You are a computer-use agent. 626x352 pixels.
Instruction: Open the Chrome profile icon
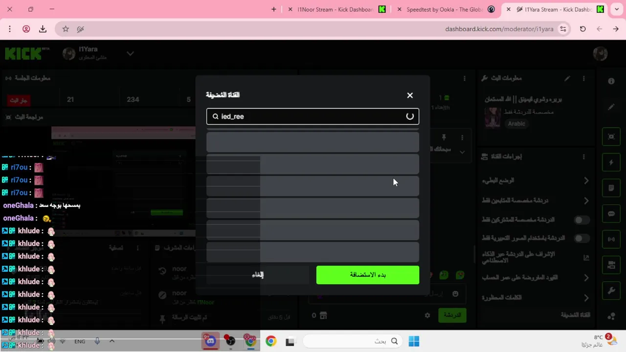26,29
